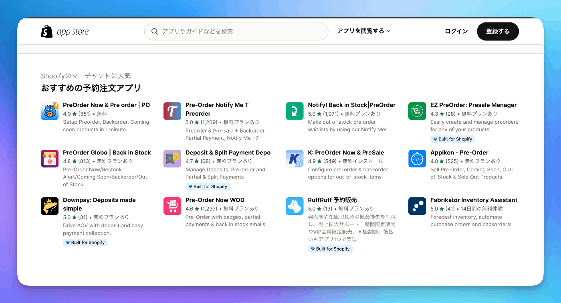Open Appikon - Pre-Order title
Viewport: 561px width, 303px height.
click(x=459, y=153)
